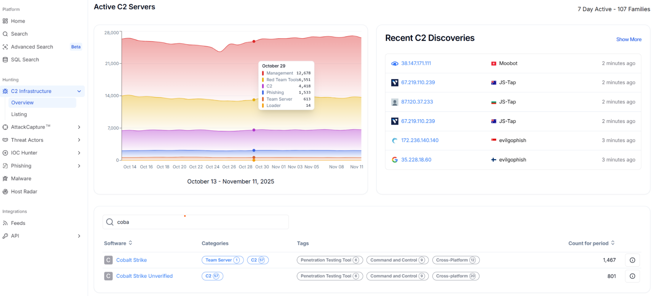Open the Listing menu item
653x296 pixels.
pos(19,114)
